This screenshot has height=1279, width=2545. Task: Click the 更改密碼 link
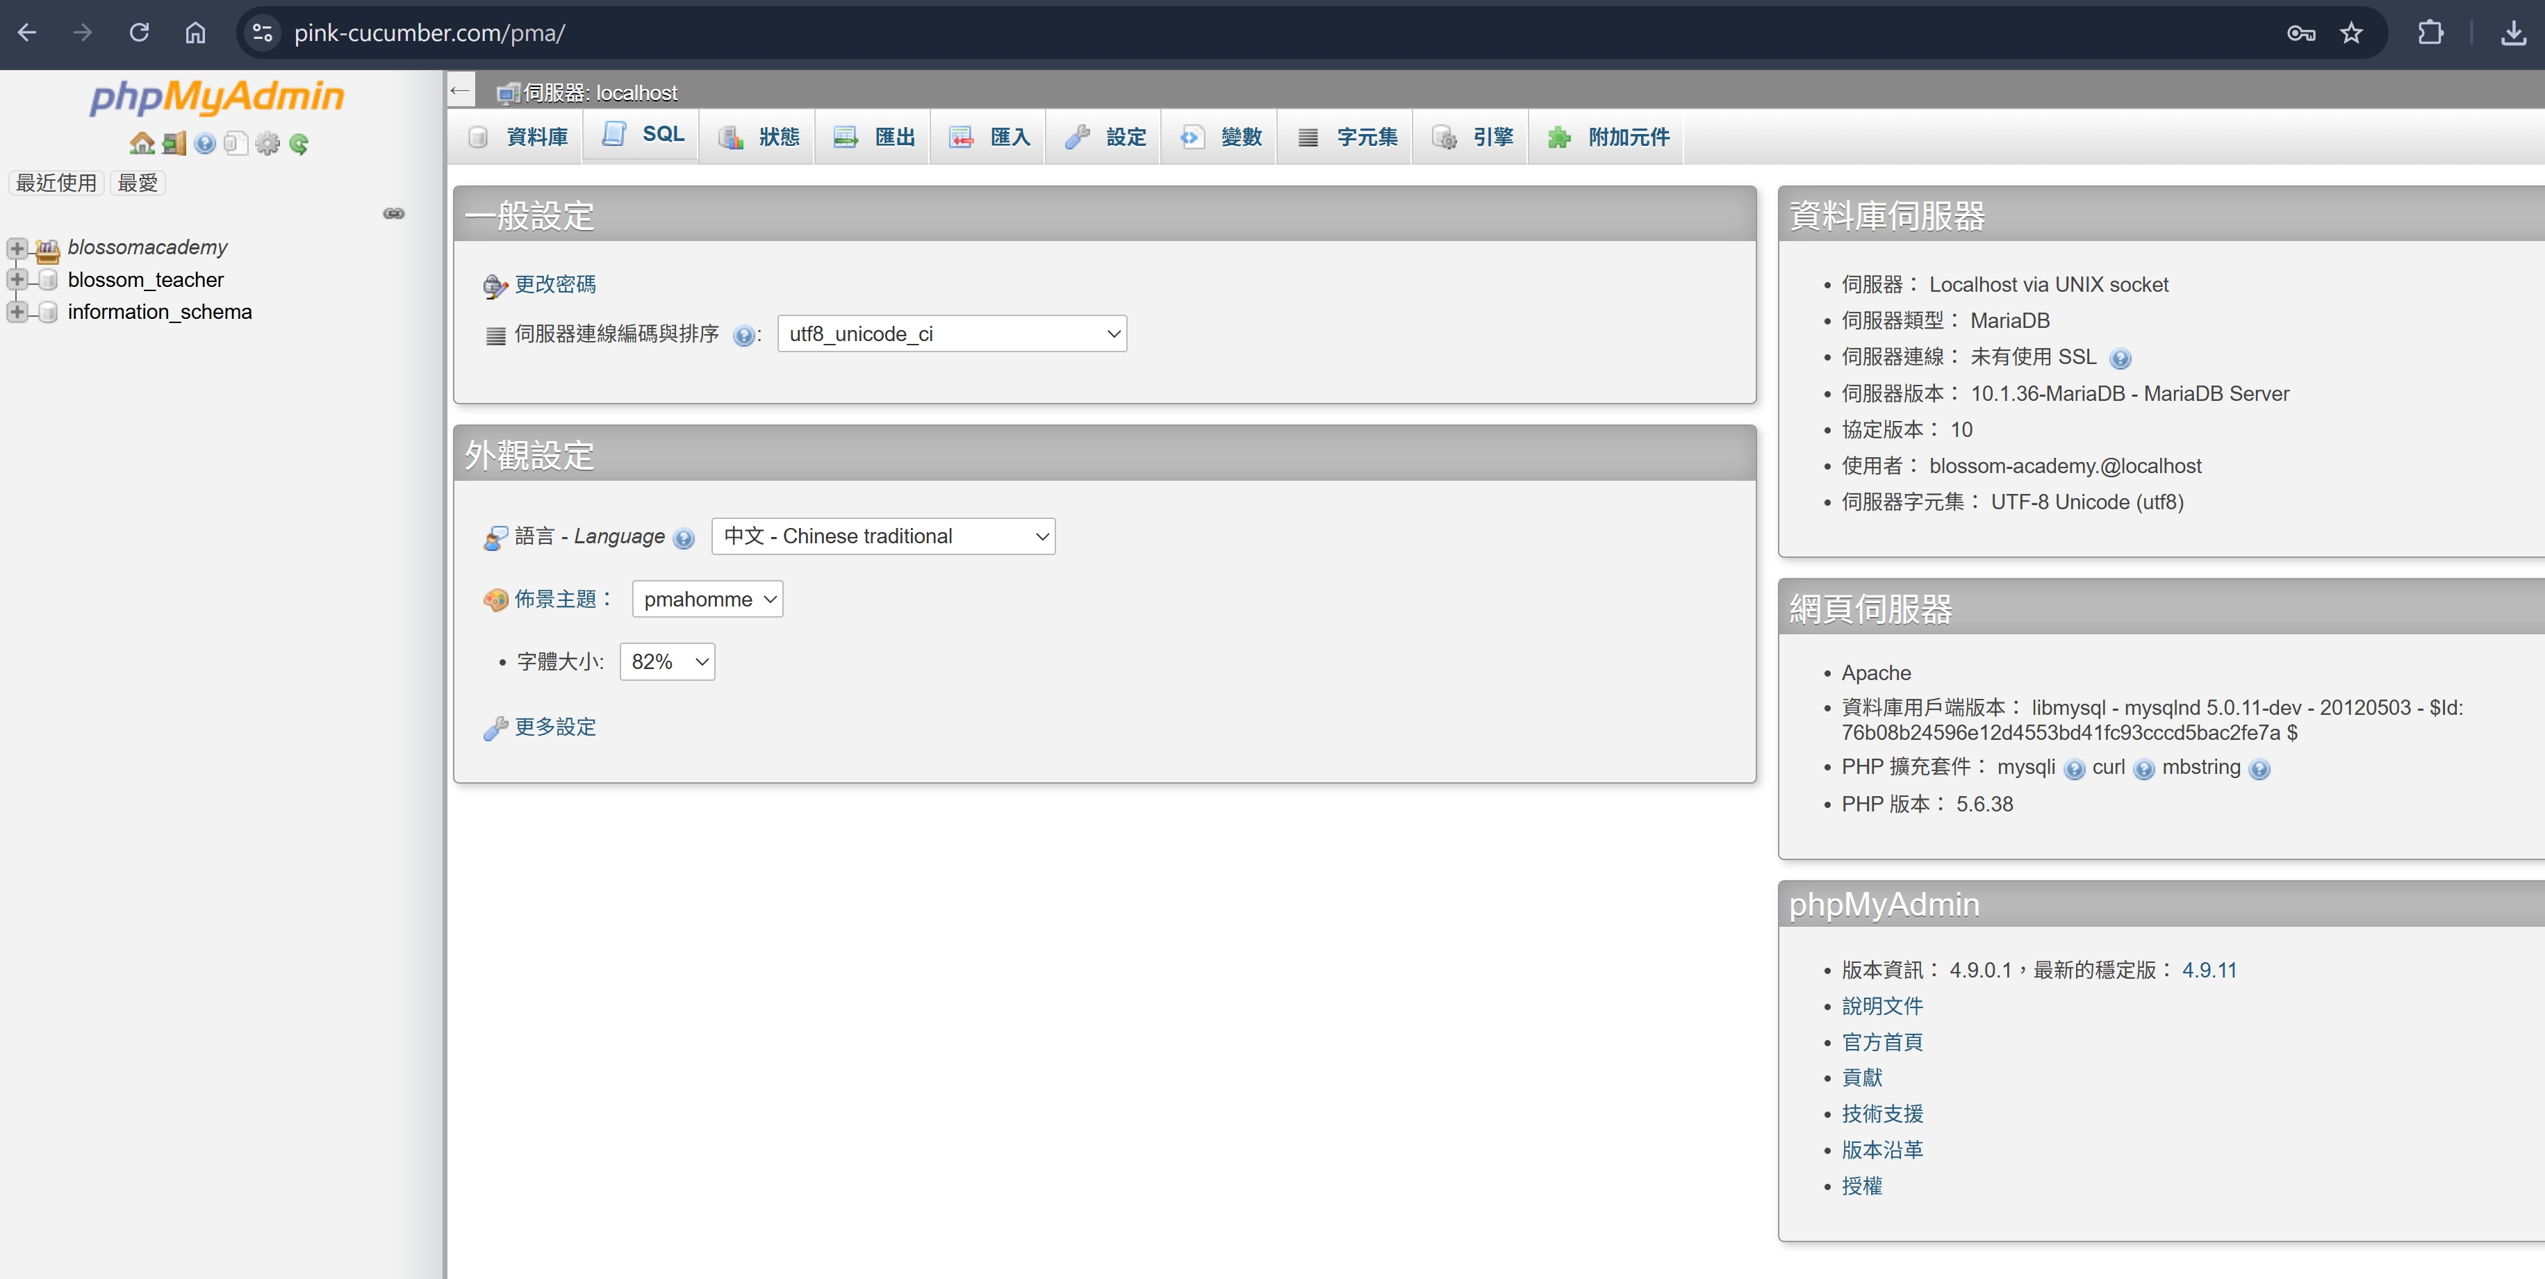(555, 284)
